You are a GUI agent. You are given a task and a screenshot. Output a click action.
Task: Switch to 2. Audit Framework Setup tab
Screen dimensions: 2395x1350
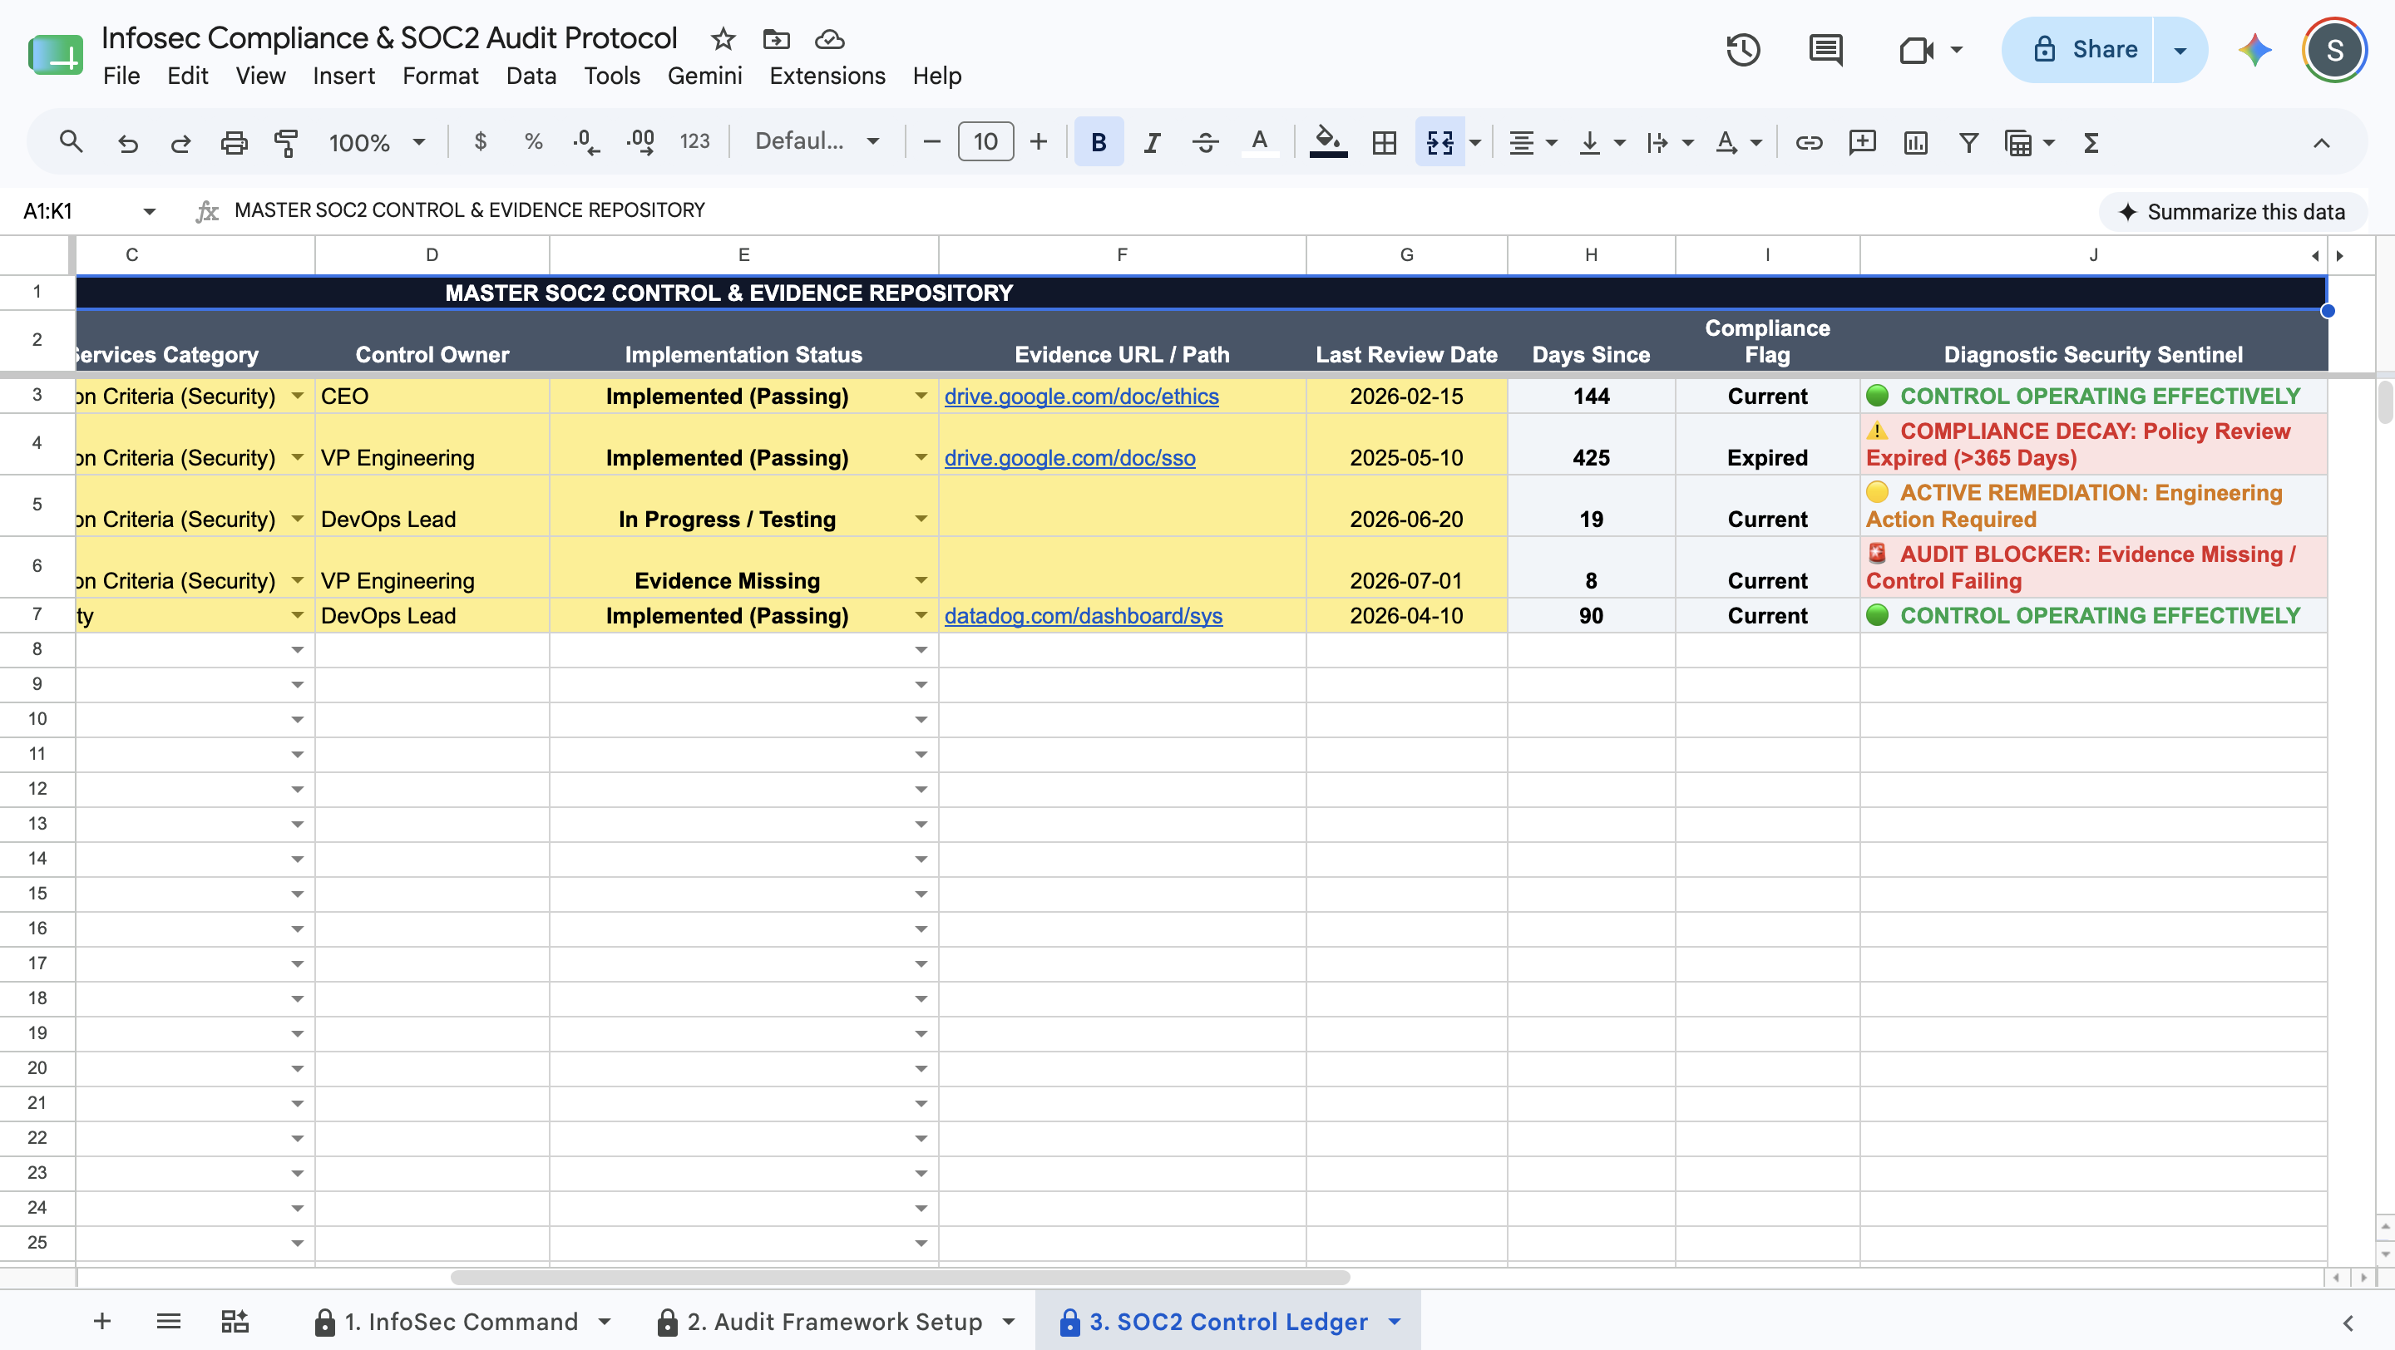point(834,1321)
